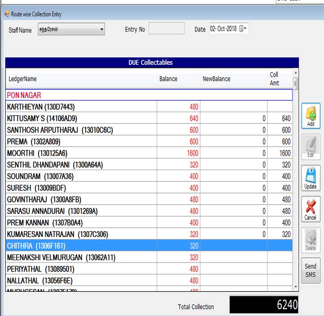
Task: Click the Coll Amt column header
Action: tap(280, 79)
